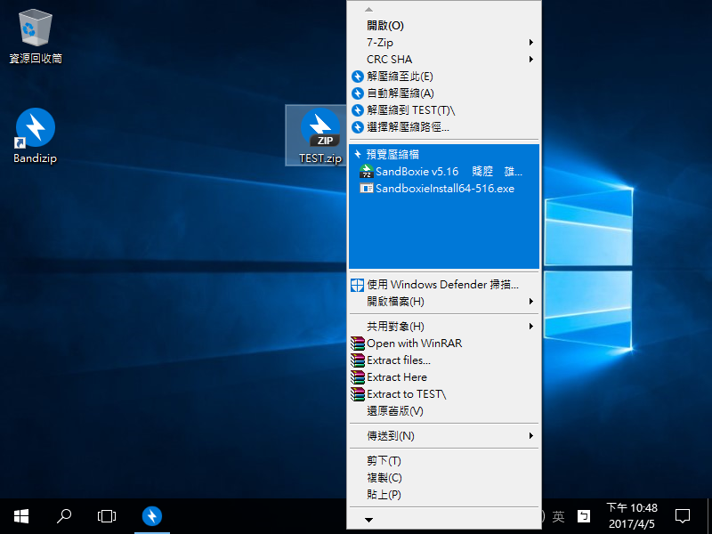The height and width of the screenshot is (534, 712).
Task: Click Bandizip icon beside 解壓縮至此(E)
Action: (358, 77)
